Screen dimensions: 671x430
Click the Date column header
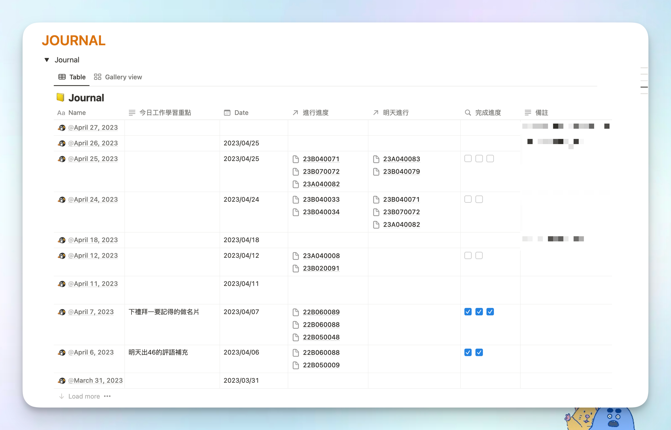pyautogui.click(x=236, y=113)
